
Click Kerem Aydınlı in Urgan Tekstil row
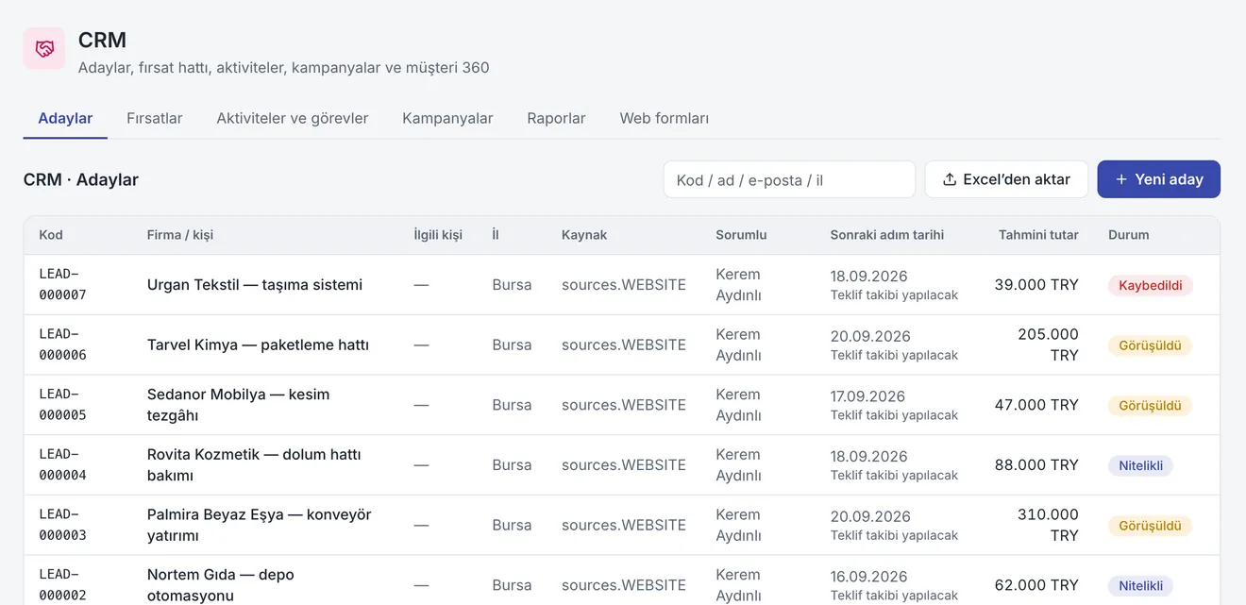(x=738, y=285)
